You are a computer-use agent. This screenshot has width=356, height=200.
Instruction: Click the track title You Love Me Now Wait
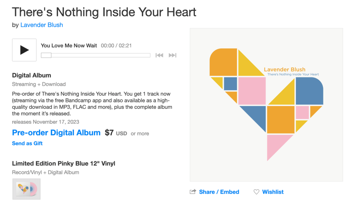69,46
